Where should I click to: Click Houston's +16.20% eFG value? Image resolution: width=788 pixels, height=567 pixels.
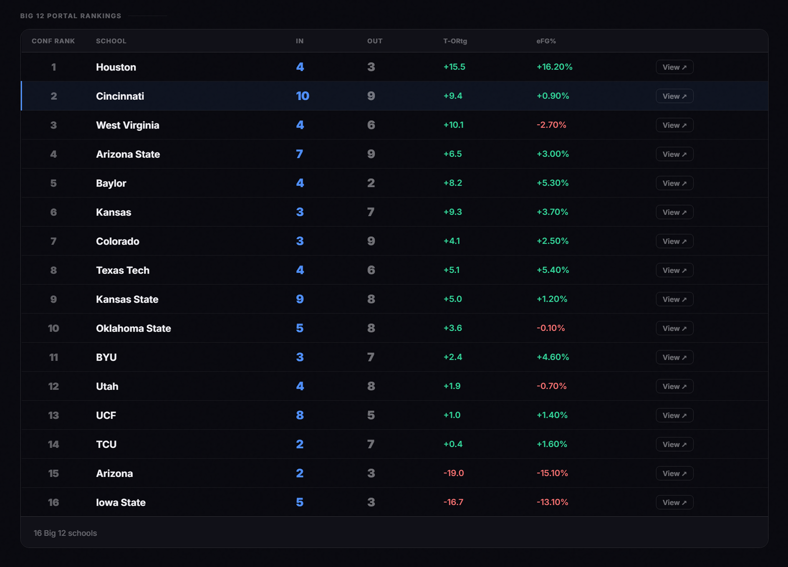tap(554, 67)
